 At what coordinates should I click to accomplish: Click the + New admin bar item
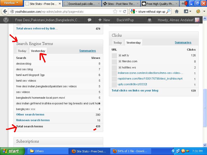tap(104, 20)
